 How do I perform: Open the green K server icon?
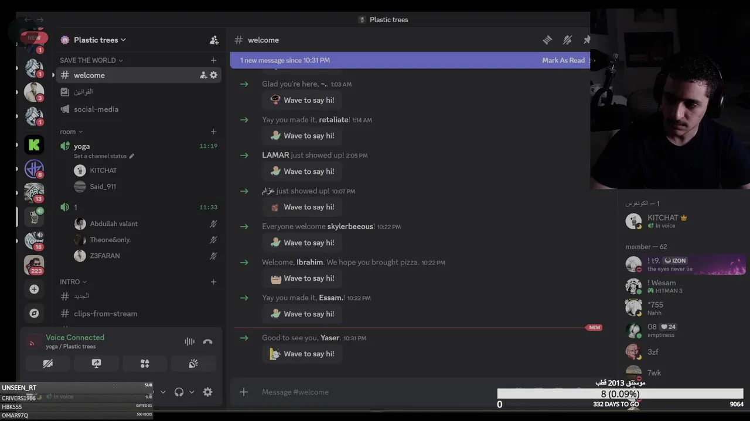tap(34, 144)
